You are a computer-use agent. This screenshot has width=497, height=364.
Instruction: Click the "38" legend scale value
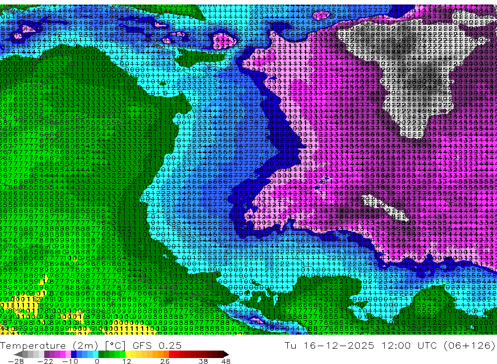coord(203,361)
